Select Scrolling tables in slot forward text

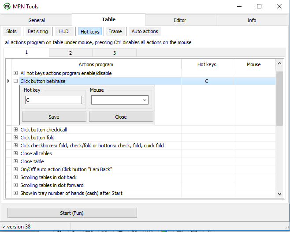52,185
